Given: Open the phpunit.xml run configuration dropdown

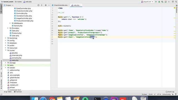Looking at the screenshot, I should (x=147, y=2).
